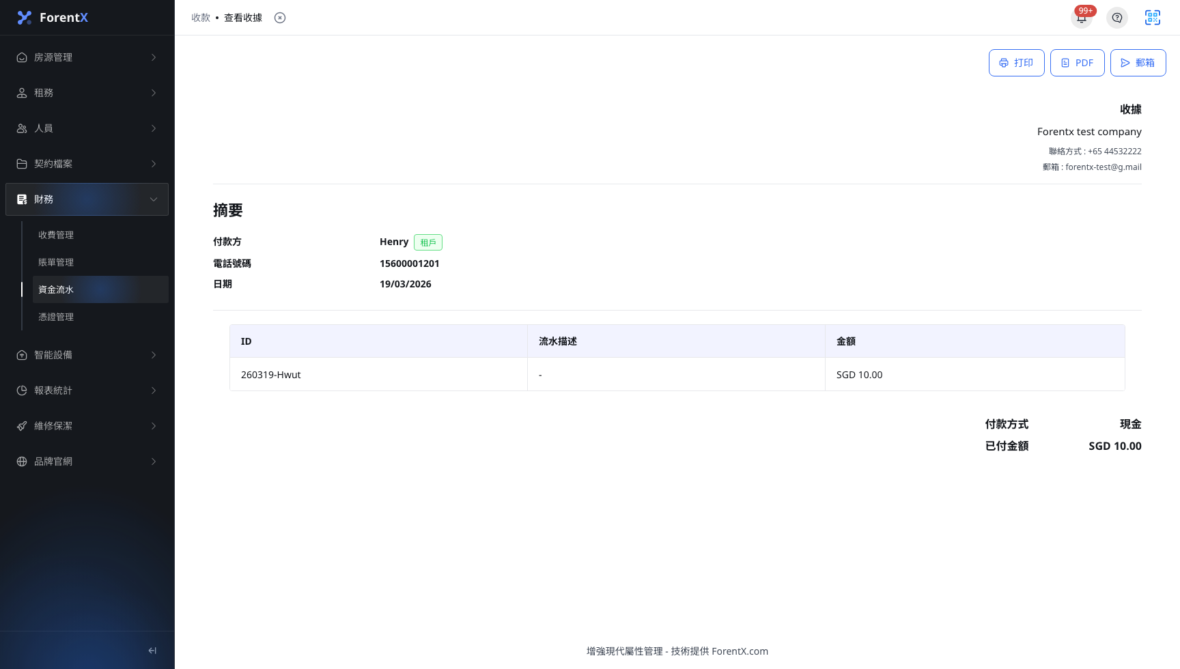Click the ForentX logo icon
Viewport: 1180px width, 669px height.
(x=25, y=18)
